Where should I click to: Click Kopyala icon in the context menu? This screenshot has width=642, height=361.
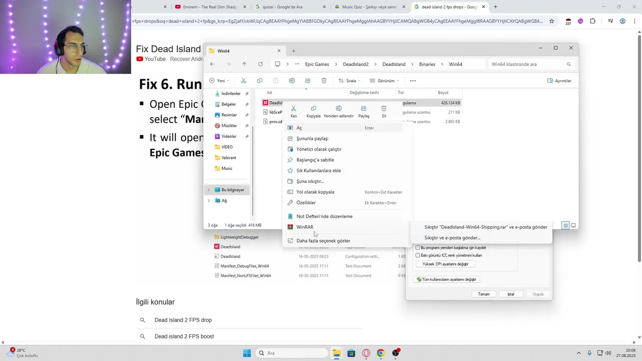click(313, 108)
